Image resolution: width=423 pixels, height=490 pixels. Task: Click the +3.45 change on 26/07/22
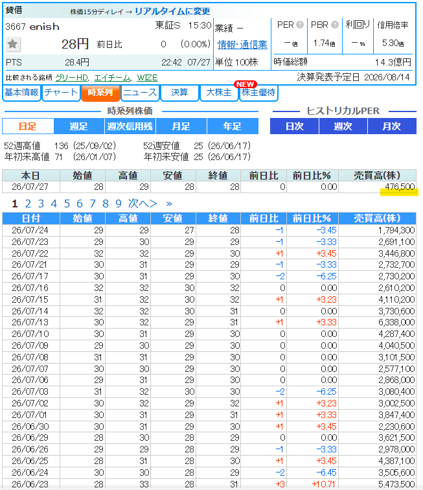pos(326,253)
